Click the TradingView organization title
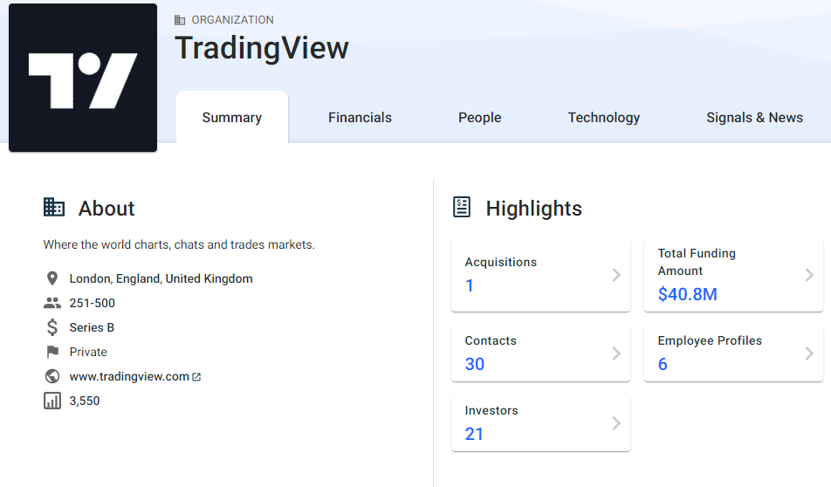 pos(262,48)
